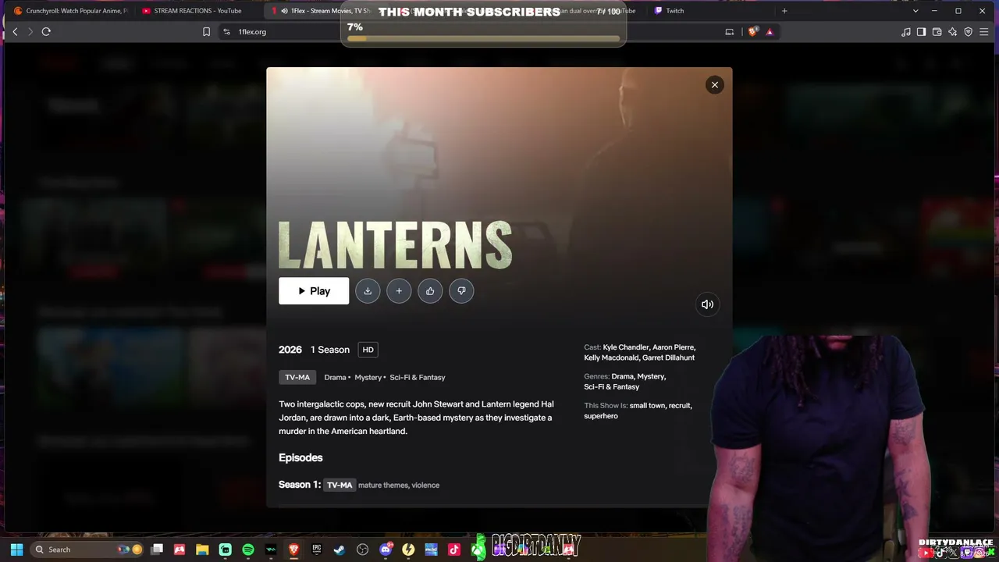Open the Xbox app from the taskbar
999x562 pixels.
[477, 550]
